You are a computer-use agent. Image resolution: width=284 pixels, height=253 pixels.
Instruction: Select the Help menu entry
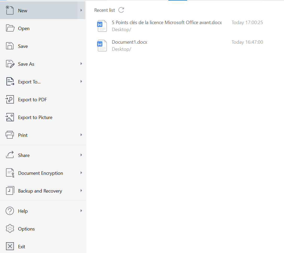click(43, 211)
